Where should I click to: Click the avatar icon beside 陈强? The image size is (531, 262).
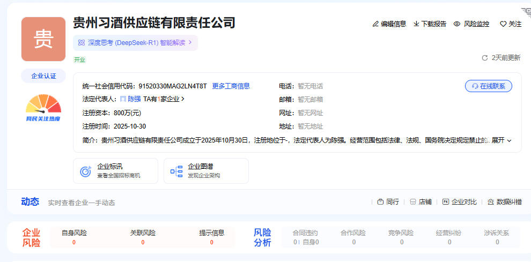tap(123, 99)
